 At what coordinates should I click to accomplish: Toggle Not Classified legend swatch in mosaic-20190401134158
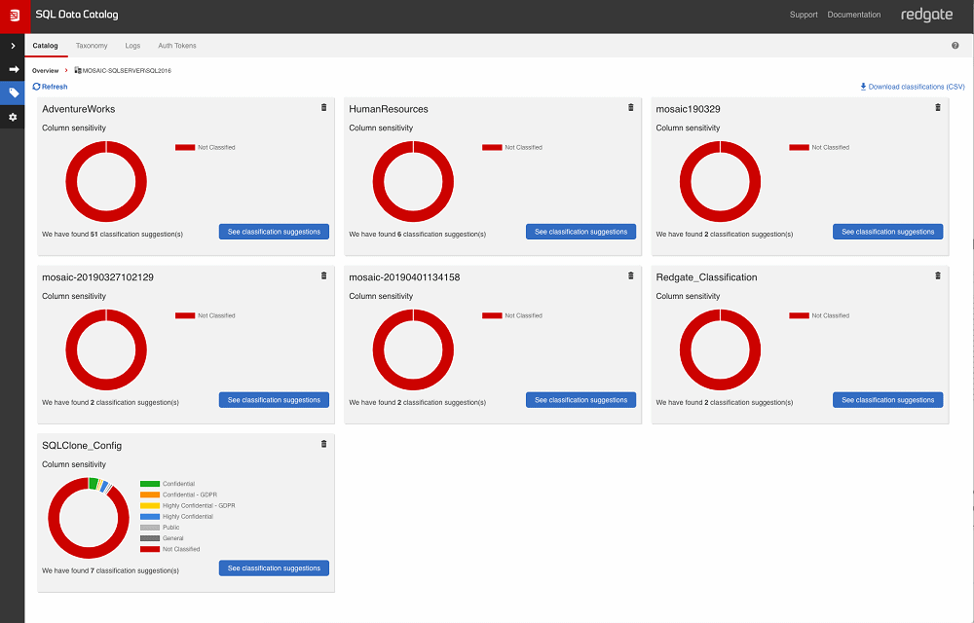click(x=491, y=315)
